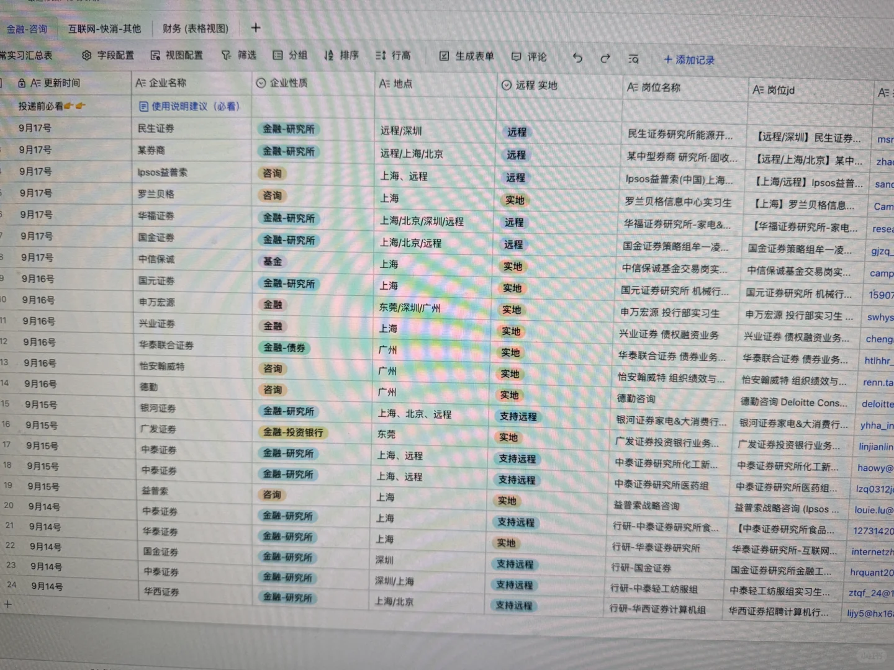Viewport: 894px width, 670px height.
Task: Open the search records icon in toolbar
Action: pos(633,59)
